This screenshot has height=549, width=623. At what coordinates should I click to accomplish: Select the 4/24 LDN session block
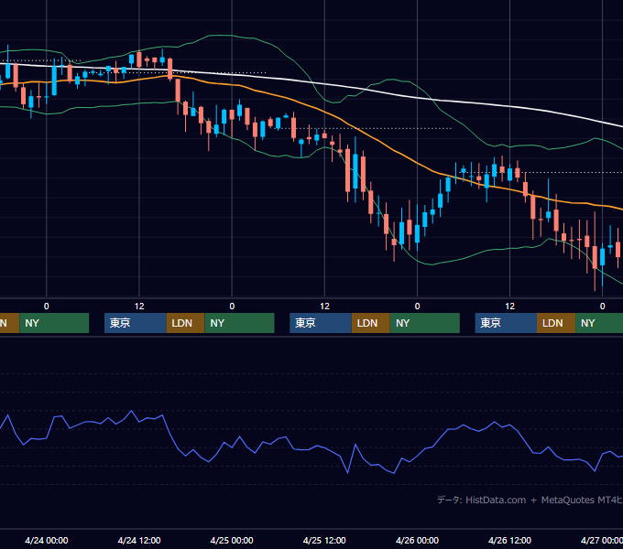pyautogui.click(x=185, y=323)
